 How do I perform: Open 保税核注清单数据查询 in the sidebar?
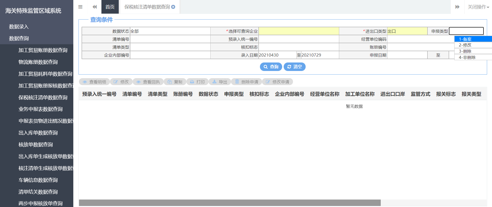(43, 97)
